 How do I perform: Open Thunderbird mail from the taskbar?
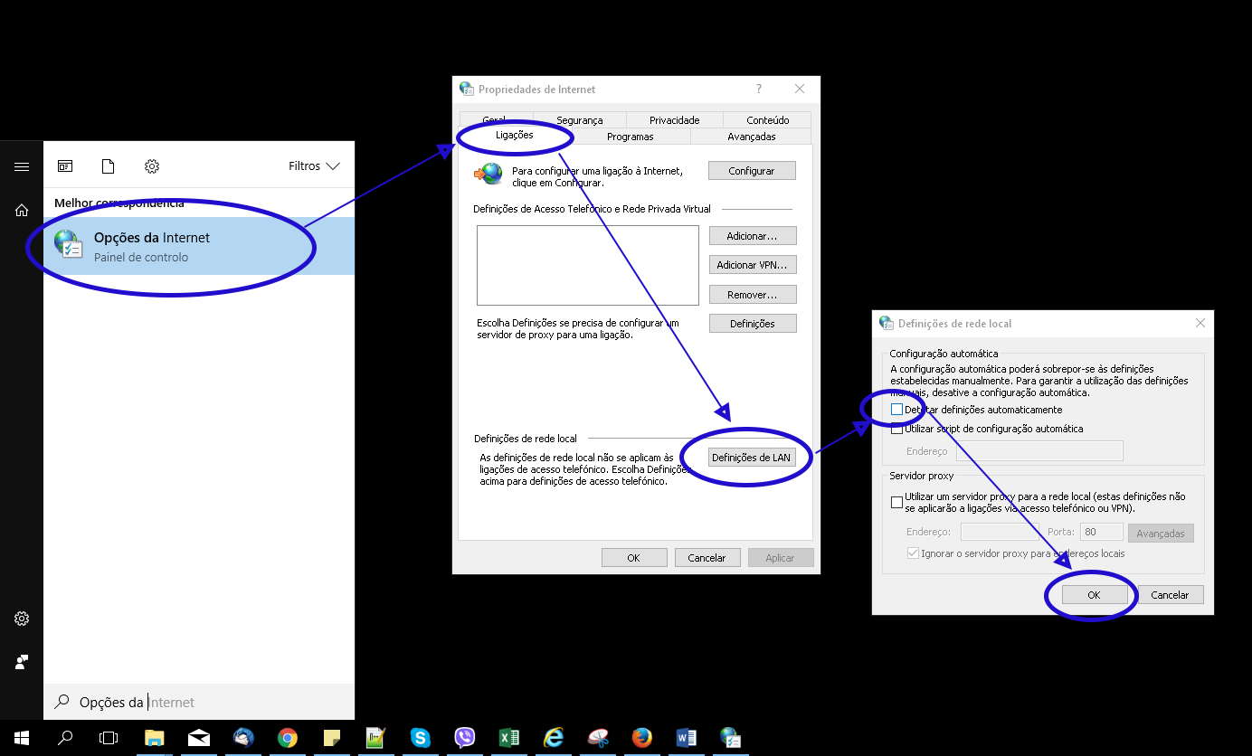(x=243, y=738)
